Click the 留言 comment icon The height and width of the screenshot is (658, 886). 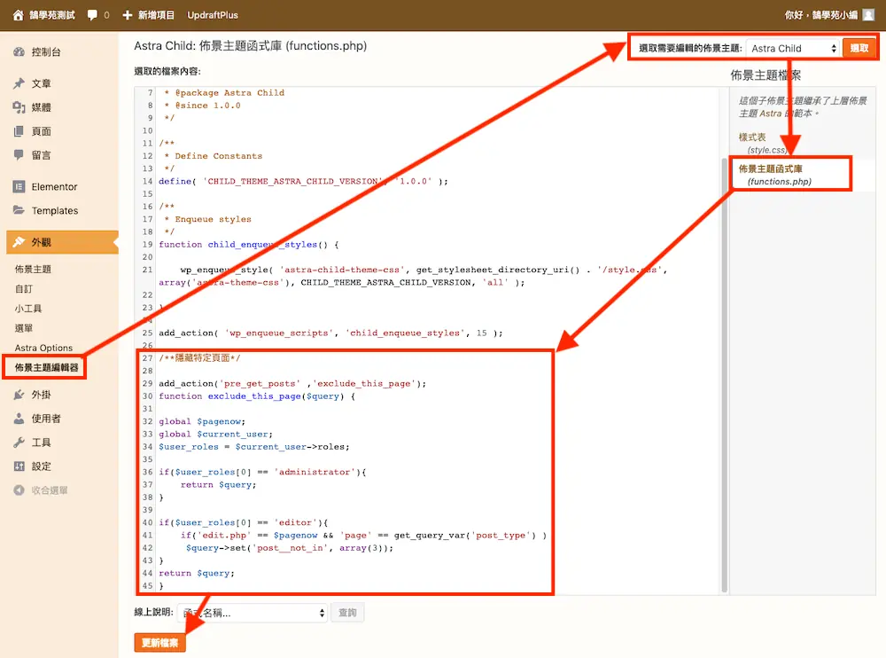19,155
